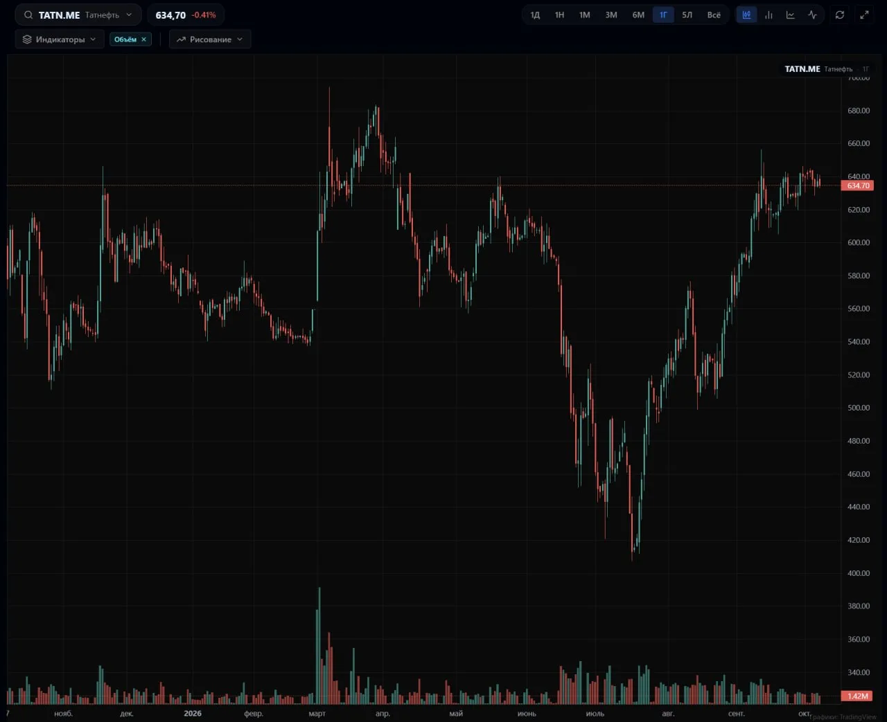Switch to the line chart type icon
Image resolution: width=887 pixels, height=722 pixels.
(x=791, y=15)
